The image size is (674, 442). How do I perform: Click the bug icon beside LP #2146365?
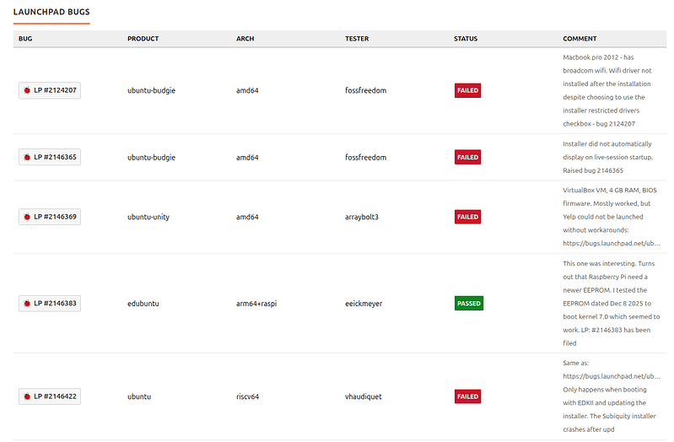point(27,158)
